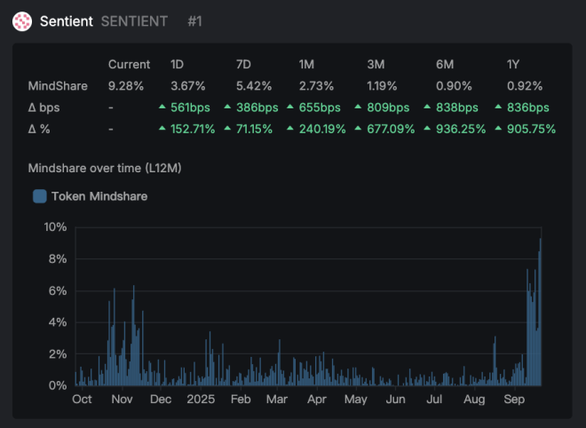Viewport: 586px width, 428px height.
Task: Click the up arrow beside 809bps
Action: pos(358,107)
